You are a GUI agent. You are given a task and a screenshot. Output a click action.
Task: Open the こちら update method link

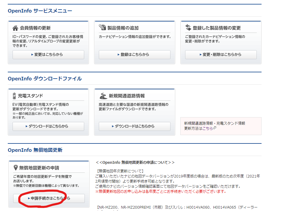coord(208,128)
